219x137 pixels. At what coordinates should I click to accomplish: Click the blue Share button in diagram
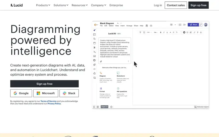193,25
